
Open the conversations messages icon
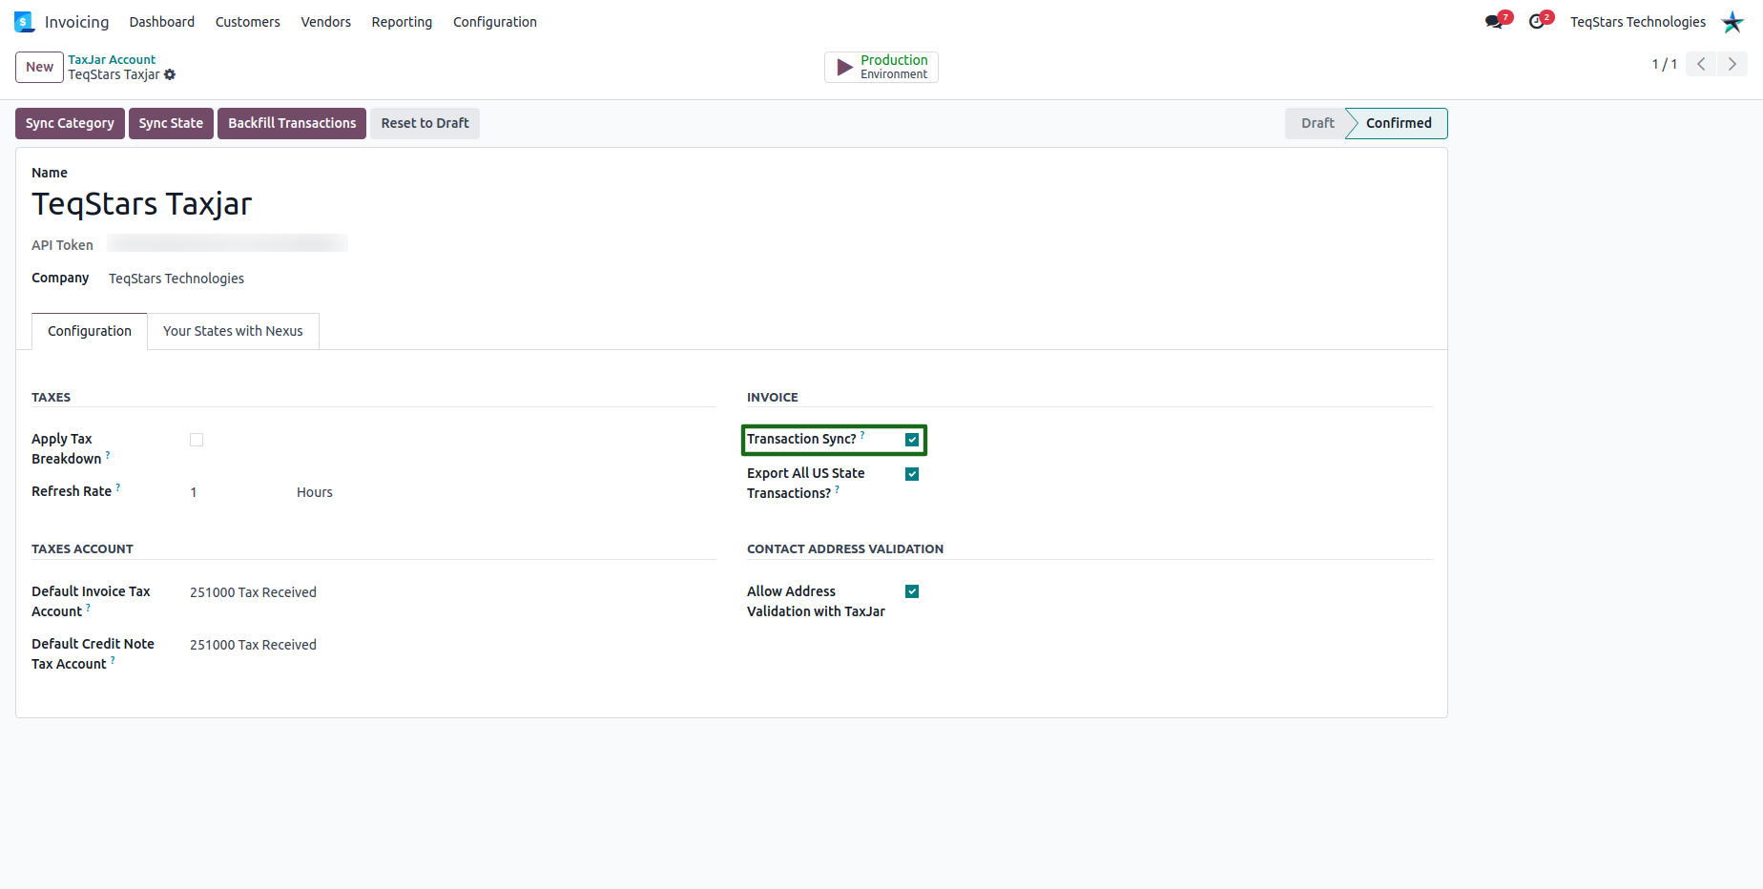1495,22
